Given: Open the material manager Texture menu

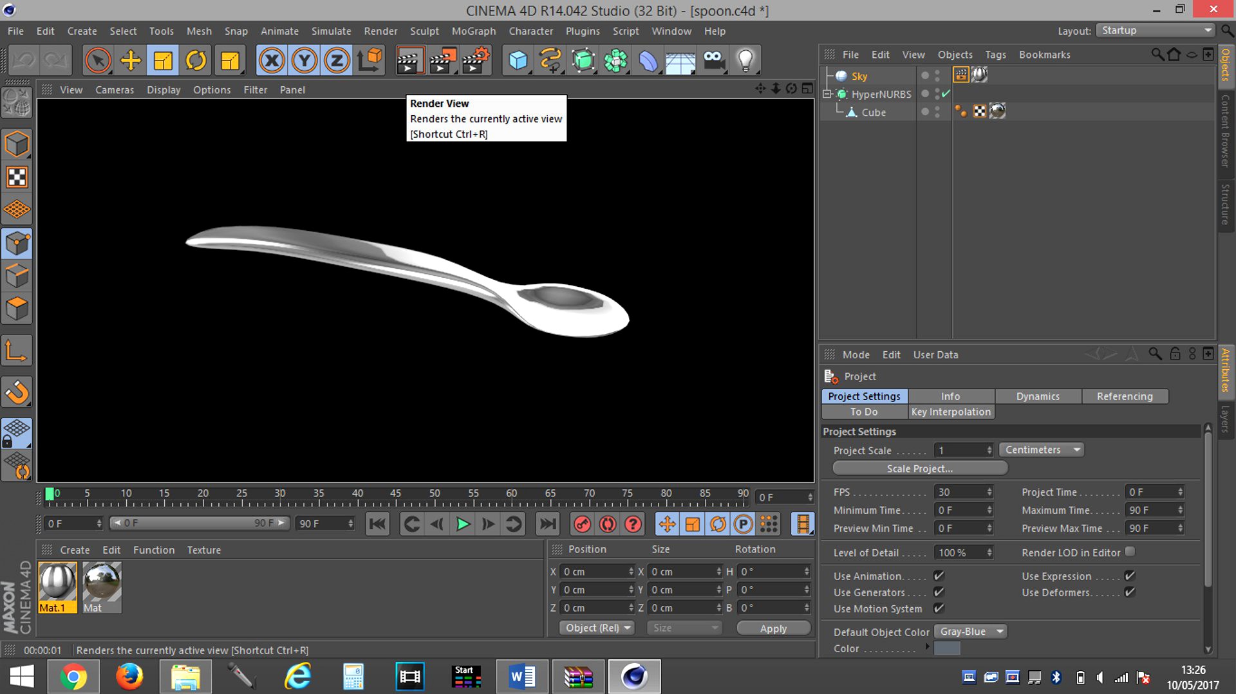Looking at the screenshot, I should click(x=203, y=550).
